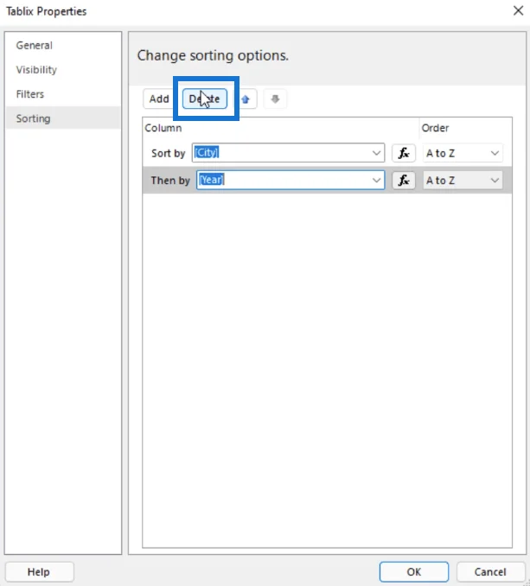Click the Column header label
The height and width of the screenshot is (586, 530).
(x=163, y=128)
